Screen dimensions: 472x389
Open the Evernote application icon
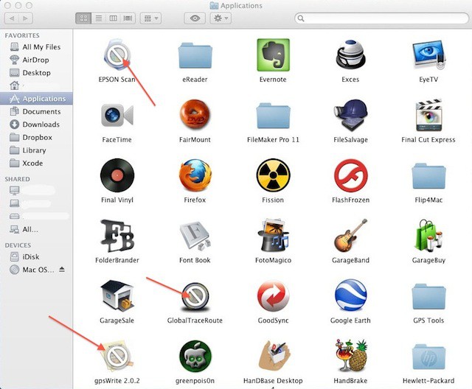pos(273,55)
